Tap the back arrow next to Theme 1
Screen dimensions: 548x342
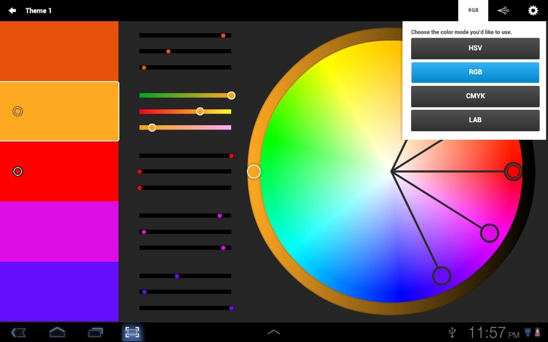click(12, 10)
